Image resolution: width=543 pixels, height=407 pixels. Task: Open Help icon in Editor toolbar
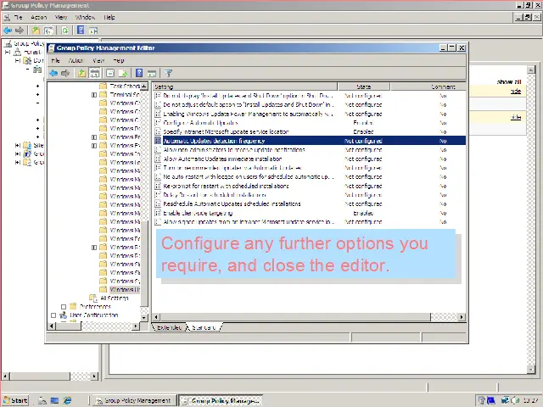point(139,73)
